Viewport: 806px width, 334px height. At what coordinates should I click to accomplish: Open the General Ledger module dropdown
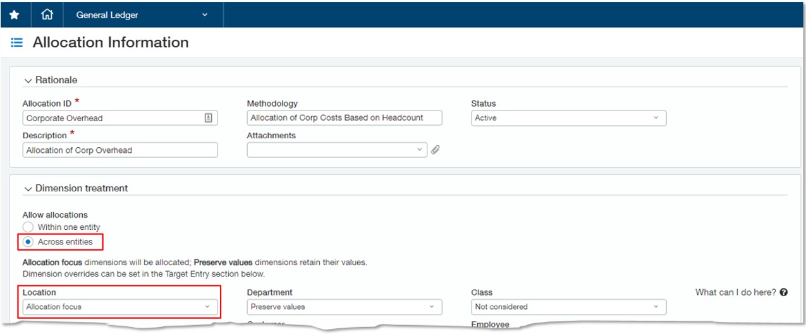[142, 15]
